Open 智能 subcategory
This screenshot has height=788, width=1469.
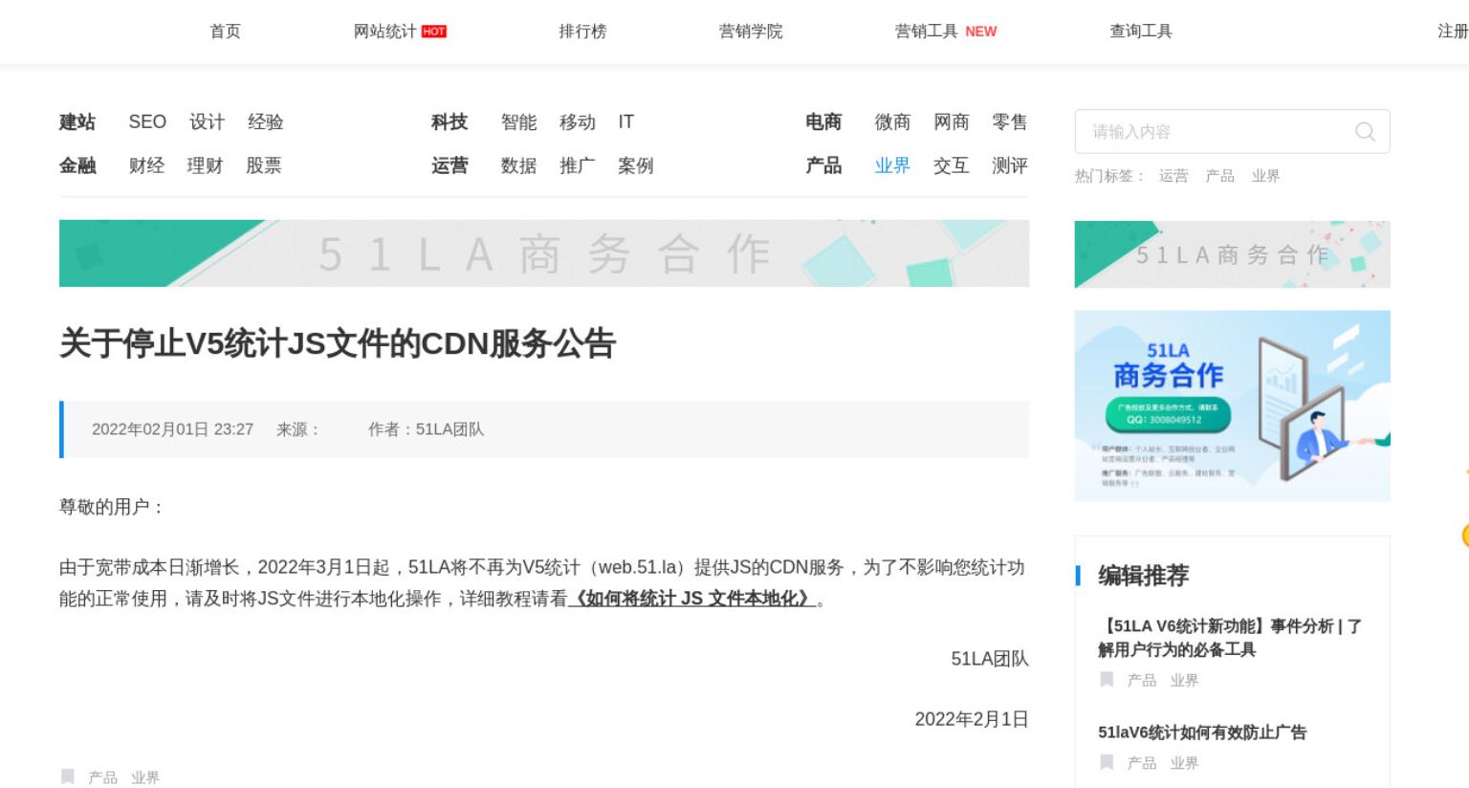click(518, 122)
